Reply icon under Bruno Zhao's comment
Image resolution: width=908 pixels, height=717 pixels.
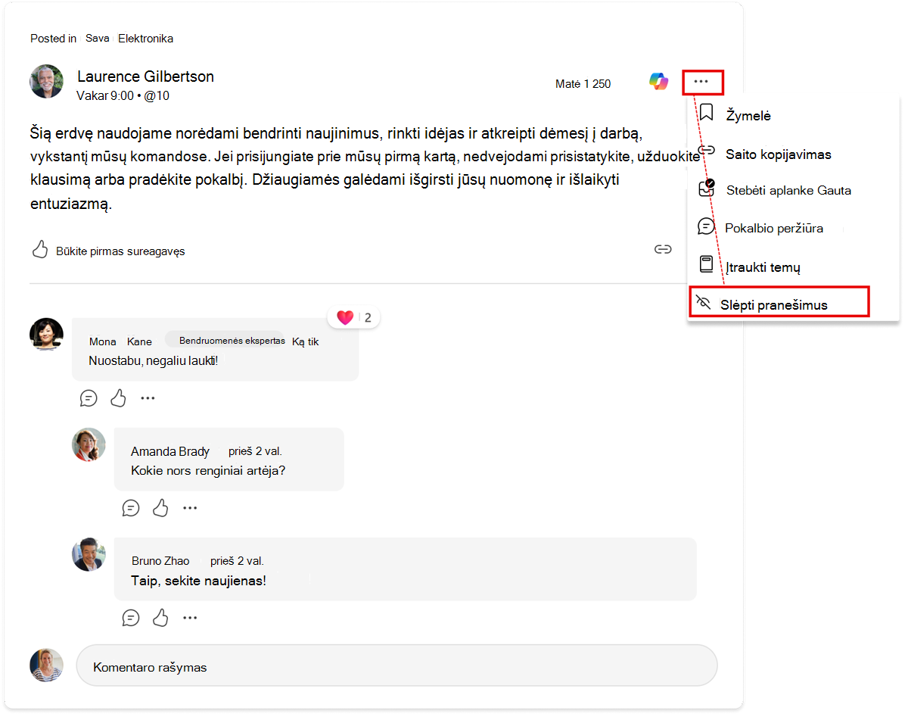pyautogui.click(x=131, y=618)
